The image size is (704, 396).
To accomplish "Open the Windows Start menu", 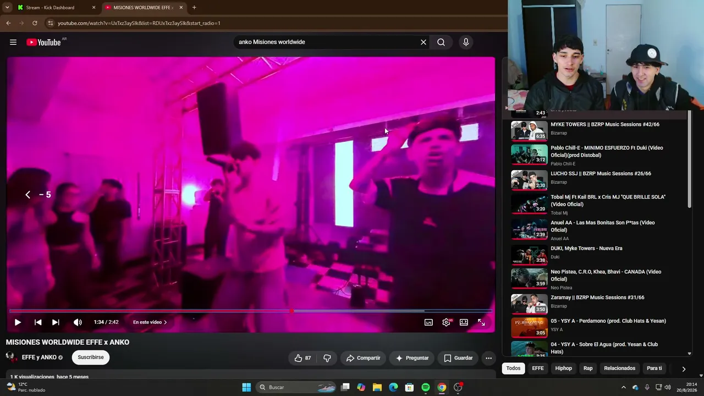I will (x=246, y=387).
